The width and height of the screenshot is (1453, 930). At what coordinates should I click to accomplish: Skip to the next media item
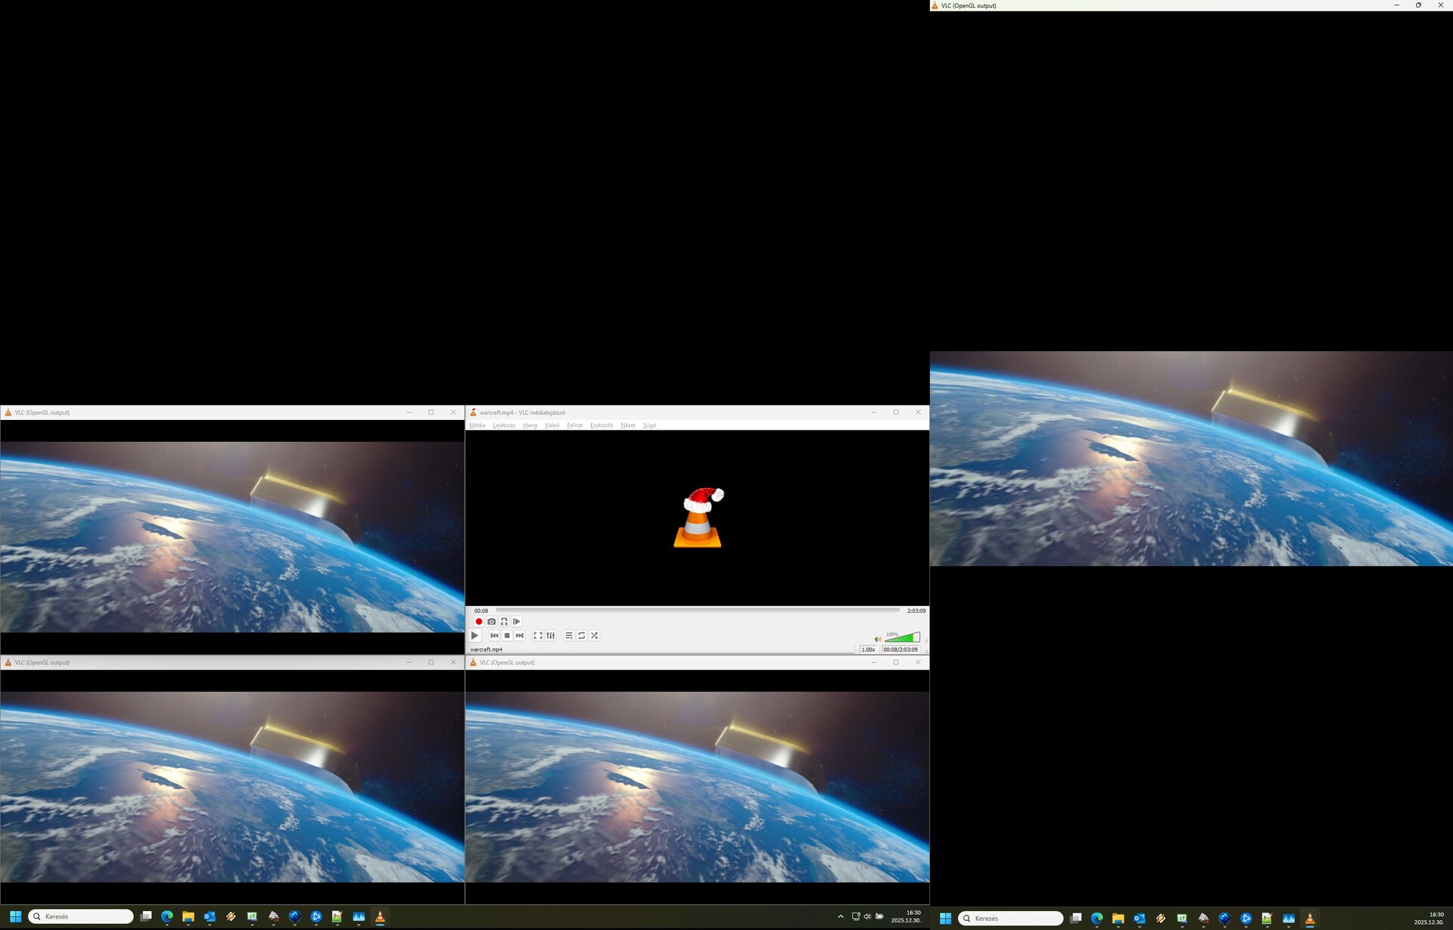520,636
